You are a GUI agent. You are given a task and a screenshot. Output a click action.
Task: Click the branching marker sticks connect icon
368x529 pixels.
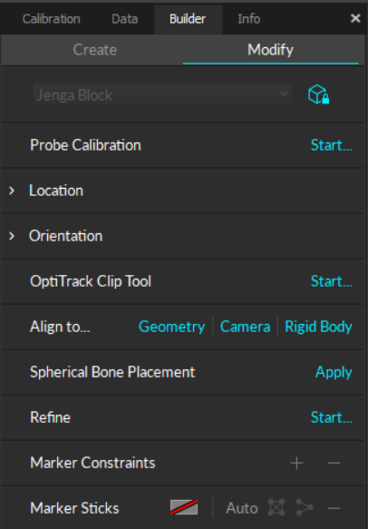[x=305, y=508]
